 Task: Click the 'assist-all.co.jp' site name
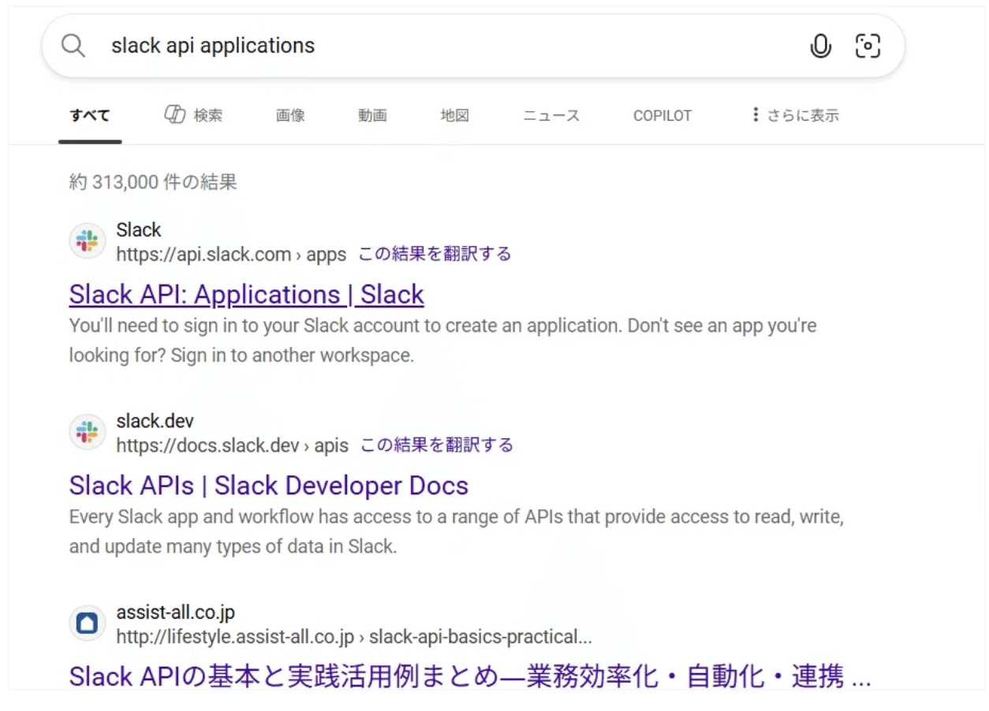click(175, 612)
